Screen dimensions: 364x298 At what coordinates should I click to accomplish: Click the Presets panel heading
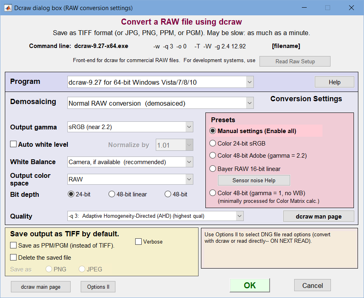223,120
